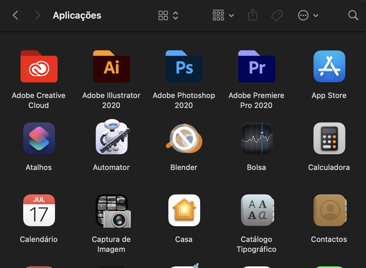Open the ellipsis action menu
The height and width of the screenshot is (268, 366).
click(x=308, y=16)
